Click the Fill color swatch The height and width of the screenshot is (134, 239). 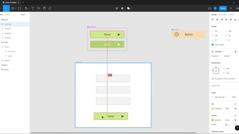[212, 109]
